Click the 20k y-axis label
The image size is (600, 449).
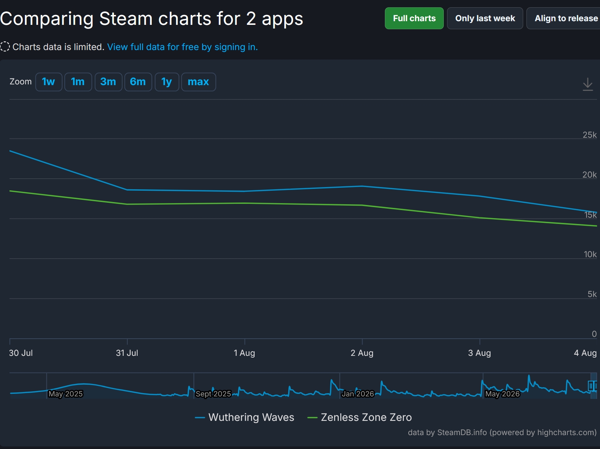tap(590, 175)
